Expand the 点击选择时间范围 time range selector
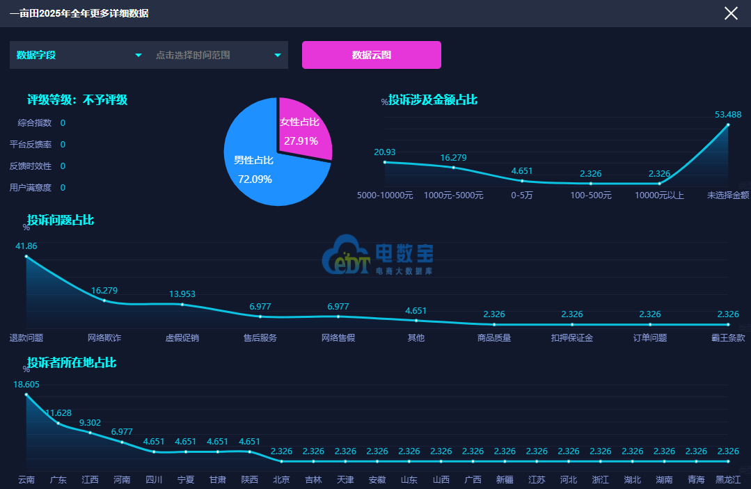Image resolution: width=751 pixels, height=489 pixels. (219, 55)
